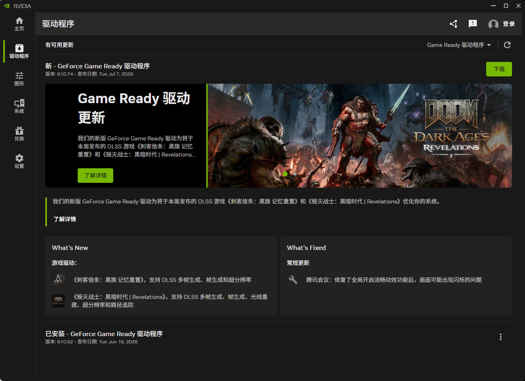Click the 常规更新 subheading
This screenshot has height=381, width=525.
(298, 263)
